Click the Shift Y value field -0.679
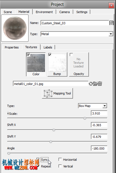This screenshot has height=173, width=116. (99, 137)
